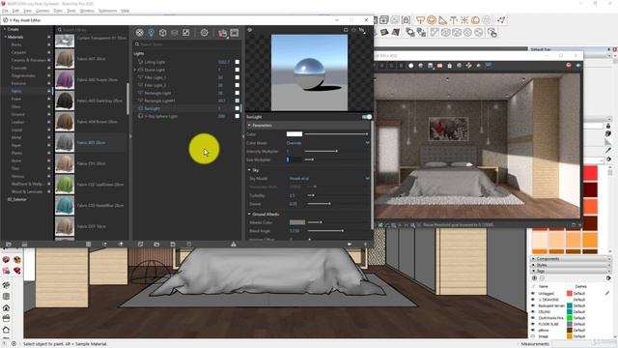This screenshot has height=348, width=618.
Task: Select the Fabric material category
Action: [x=16, y=91]
